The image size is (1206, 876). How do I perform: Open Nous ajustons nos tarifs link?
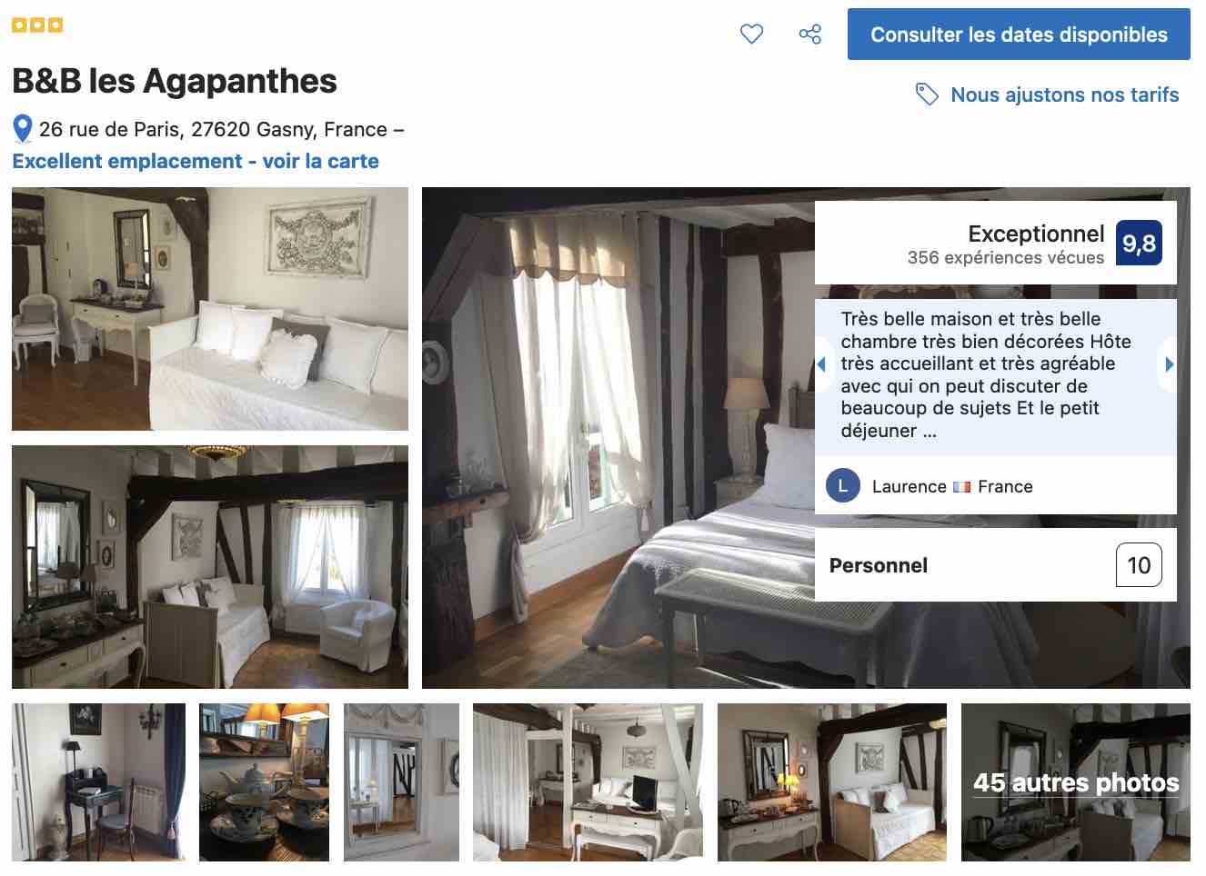(x=1064, y=95)
